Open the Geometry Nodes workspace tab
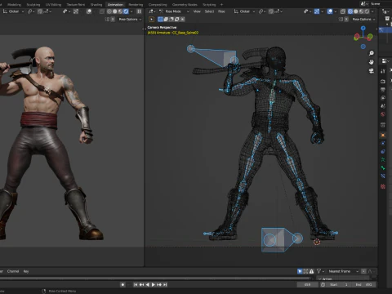Screen dimensions: 392x294 pos(185,5)
